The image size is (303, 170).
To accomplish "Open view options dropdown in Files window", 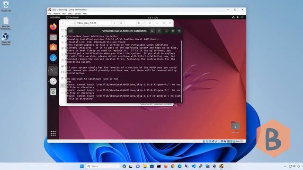I will (x=144, y=23).
